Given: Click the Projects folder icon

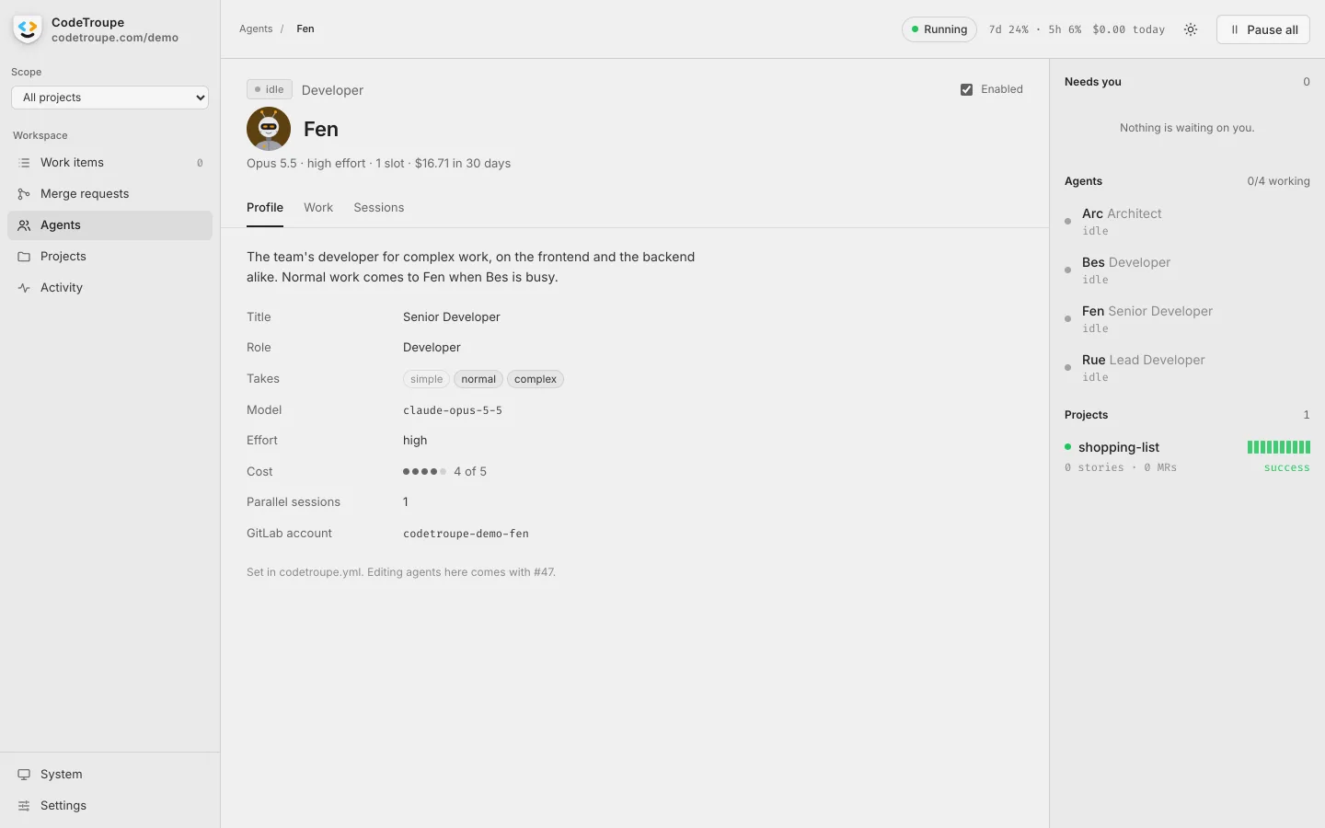Looking at the screenshot, I should coord(24,257).
